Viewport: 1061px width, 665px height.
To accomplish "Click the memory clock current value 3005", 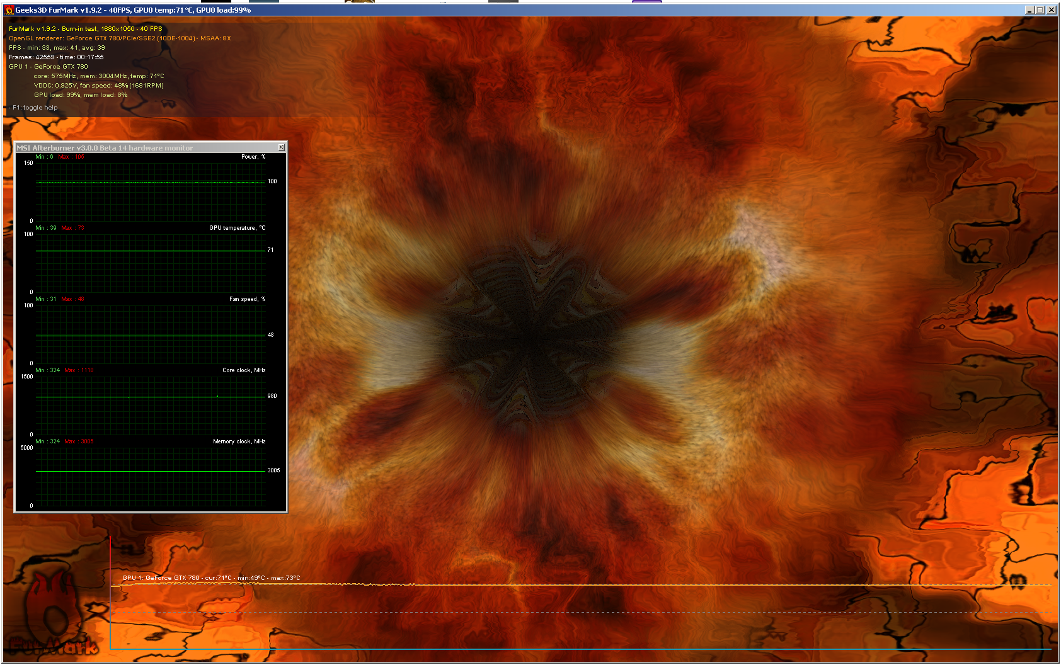I will (x=273, y=470).
